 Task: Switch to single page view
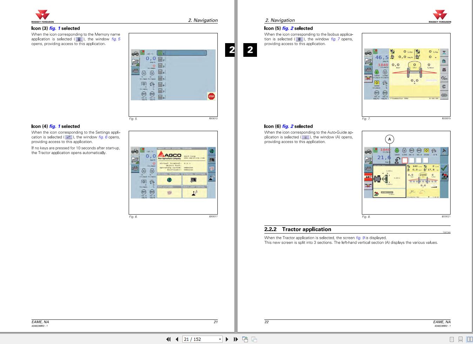pos(452,339)
